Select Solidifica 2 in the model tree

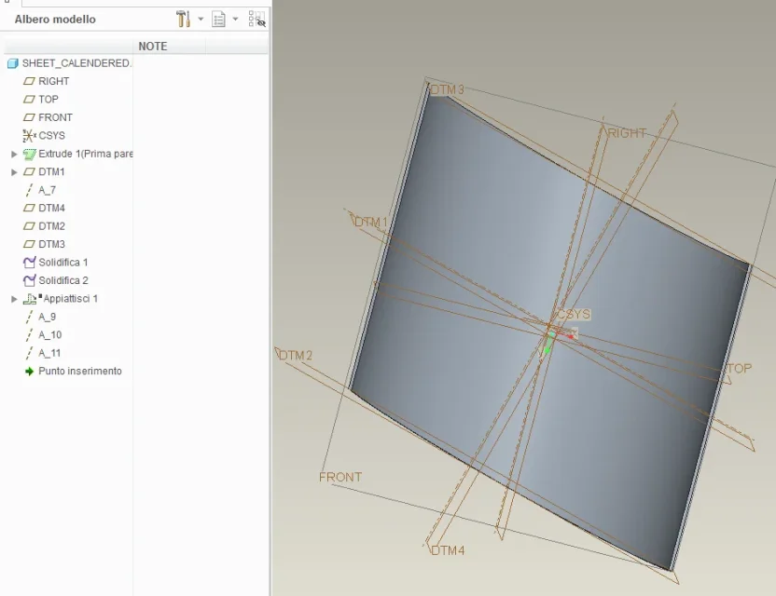click(x=62, y=280)
